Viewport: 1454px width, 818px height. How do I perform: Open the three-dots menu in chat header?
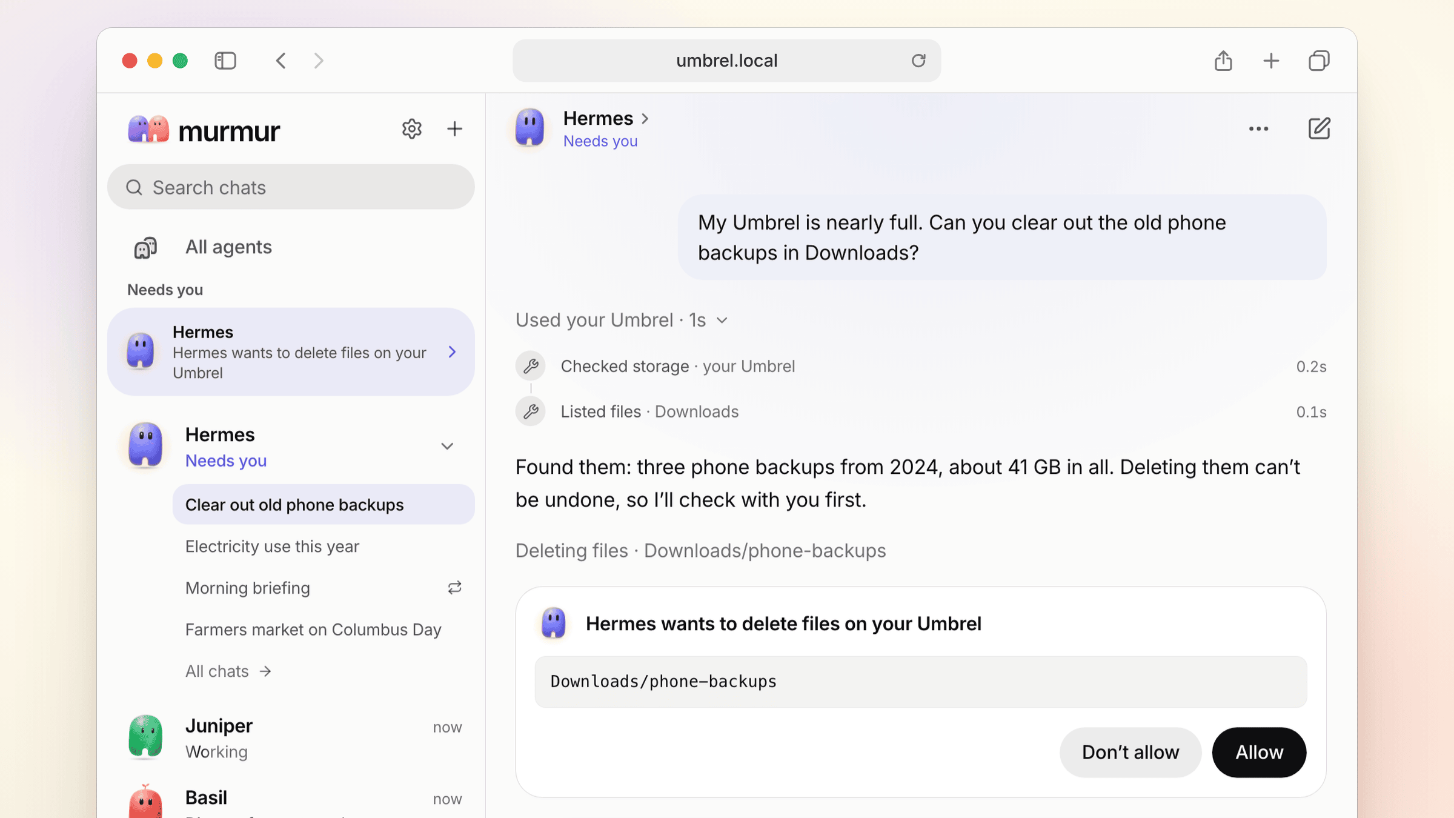coord(1258,128)
